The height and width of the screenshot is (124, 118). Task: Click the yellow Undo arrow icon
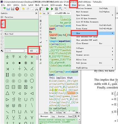pos(23,9)
